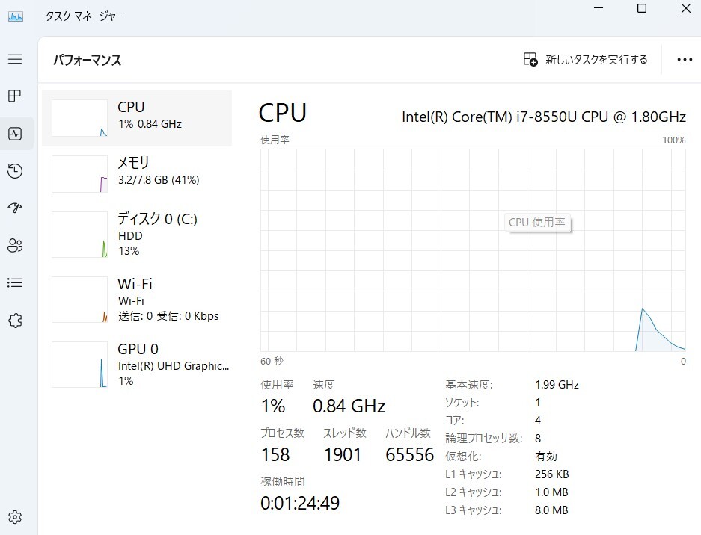Open the Services puzzle icon
The image size is (701, 535).
(15, 321)
